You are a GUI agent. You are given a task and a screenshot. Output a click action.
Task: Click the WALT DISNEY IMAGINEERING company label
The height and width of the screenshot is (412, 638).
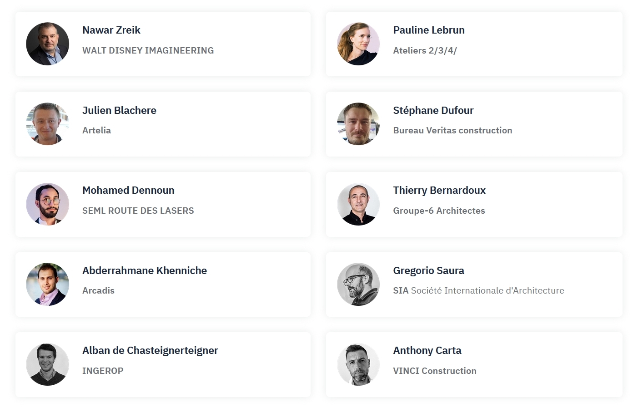point(148,50)
